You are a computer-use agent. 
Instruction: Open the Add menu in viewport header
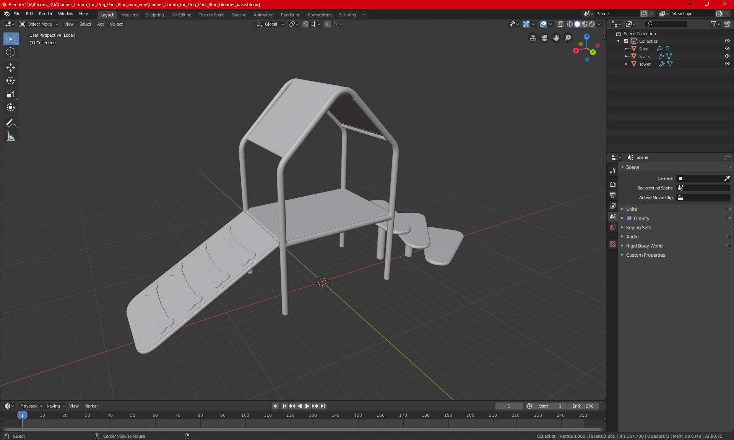(x=101, y=24)
